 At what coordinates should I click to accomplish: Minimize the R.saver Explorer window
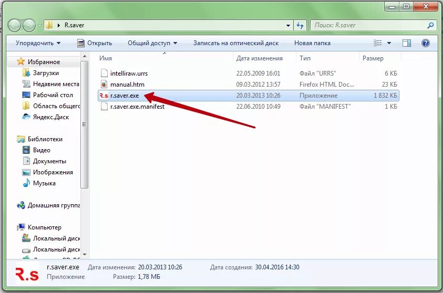392,6
